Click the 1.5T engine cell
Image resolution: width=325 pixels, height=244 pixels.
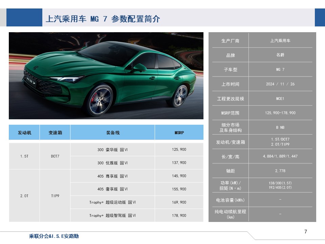tap(24, 156)
